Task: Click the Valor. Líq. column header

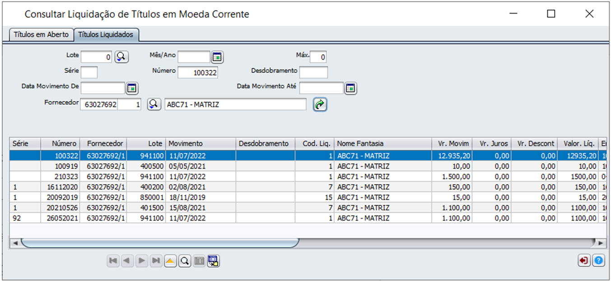Action: (x=578, y=143)
